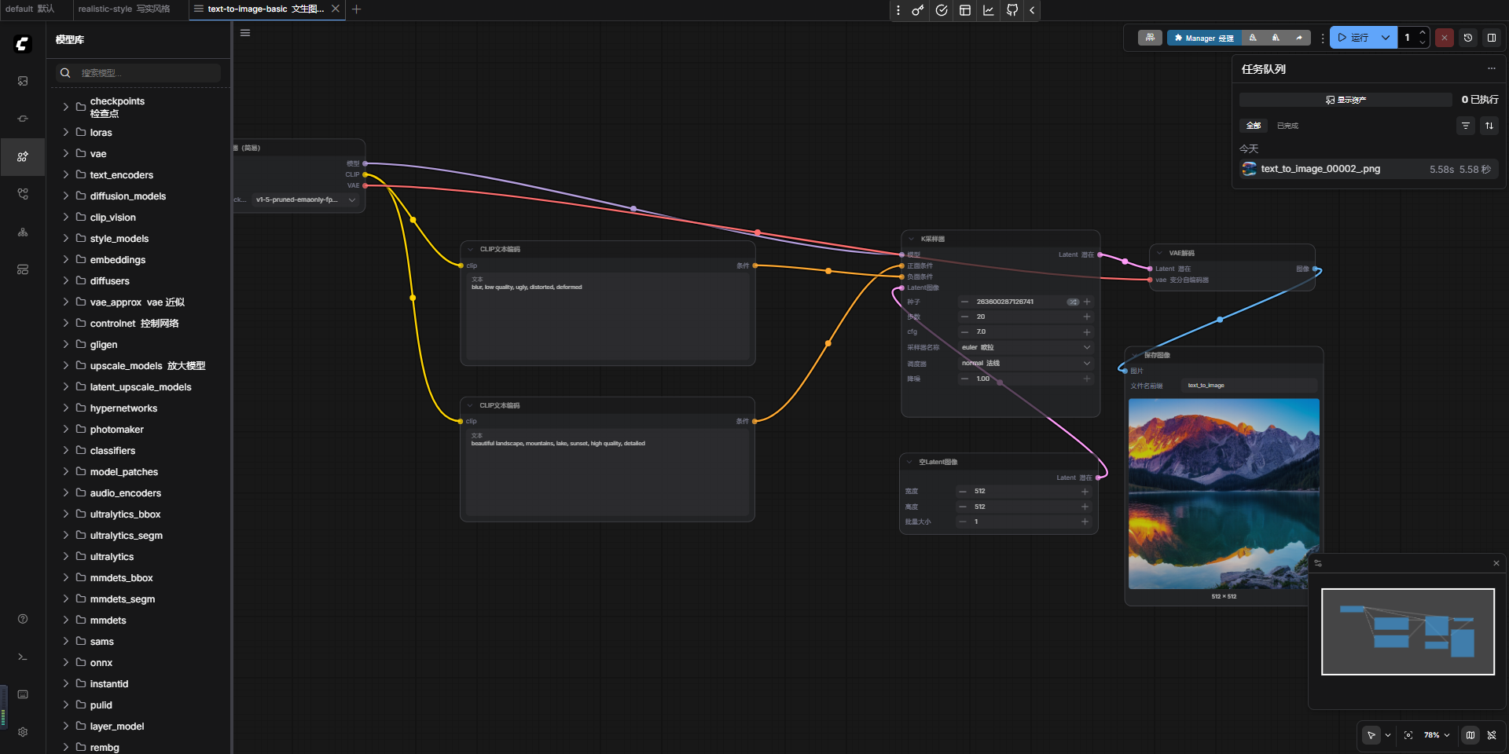1509x754 pixels.
Task: Toggle link visibility icon at bottom right
Action: click(x=1492, y=735)
